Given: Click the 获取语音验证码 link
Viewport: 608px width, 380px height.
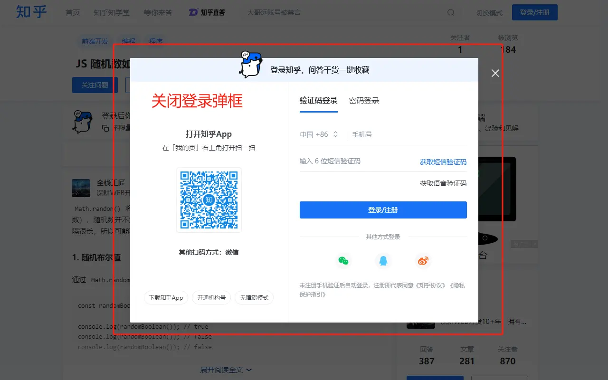Looking at the screenshot, I should (443, 183).
